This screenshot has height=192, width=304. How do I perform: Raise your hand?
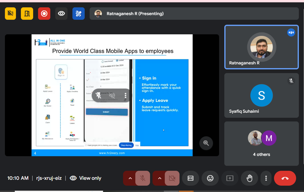pyautogui.click(x=249, y=178)
